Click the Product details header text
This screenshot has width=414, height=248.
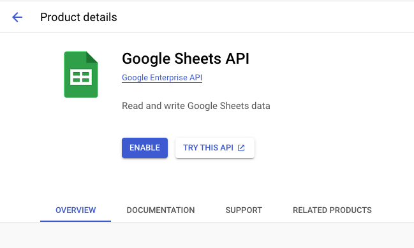point(78,17)
